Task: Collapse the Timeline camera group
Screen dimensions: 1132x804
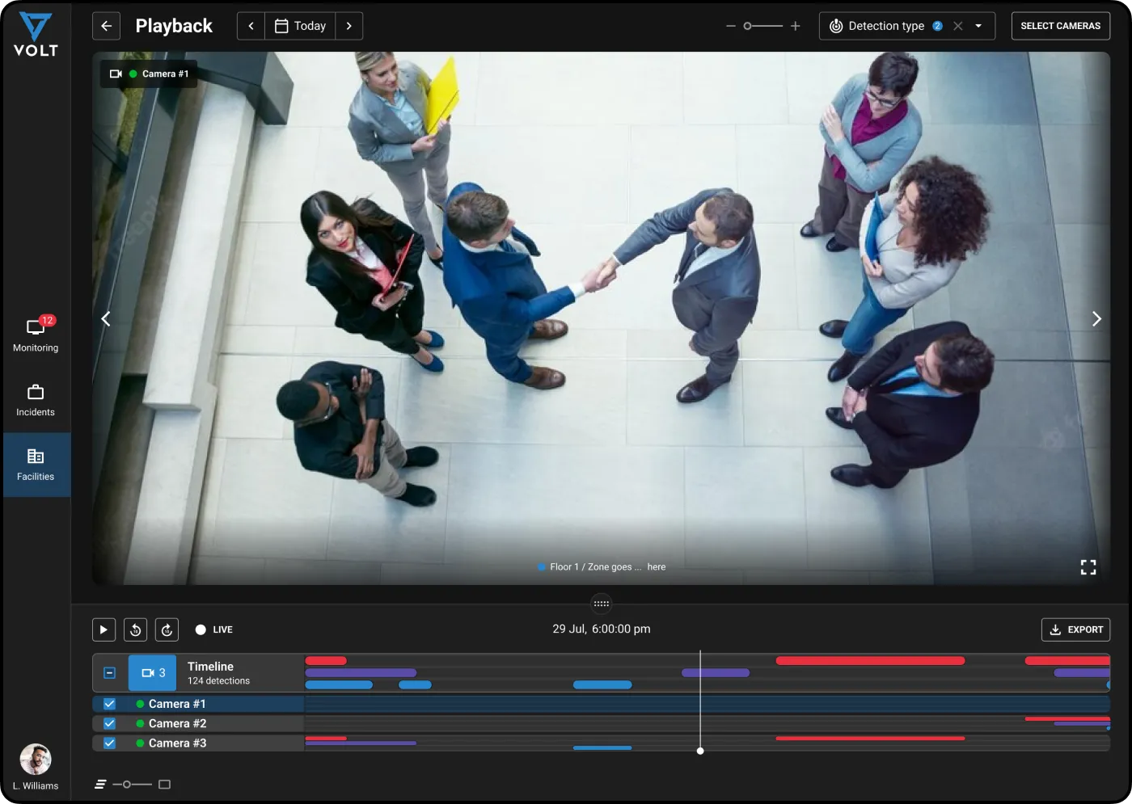Action: click(x=110, y=672)
